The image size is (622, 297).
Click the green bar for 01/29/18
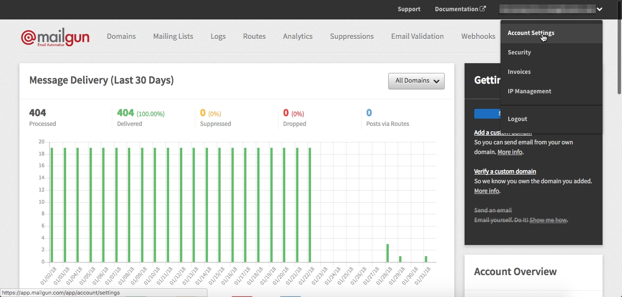[400, 259]
